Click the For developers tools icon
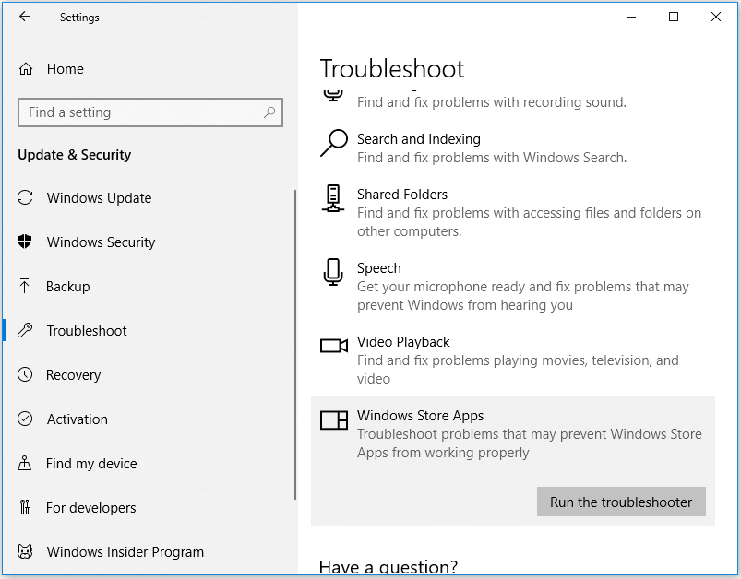The width and height of the screenshot is (741, 579). 25,507
